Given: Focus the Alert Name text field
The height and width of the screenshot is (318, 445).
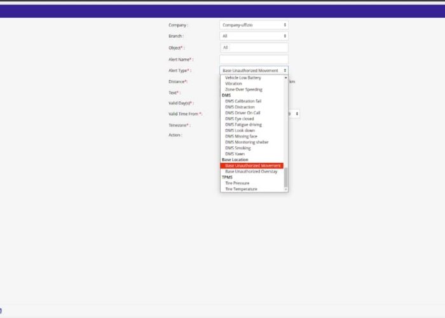Looking at the screenshot, I should (x=254, y=59).
